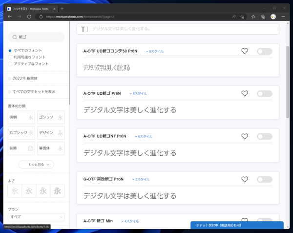Click the browser address bar URL

point(80,17)
